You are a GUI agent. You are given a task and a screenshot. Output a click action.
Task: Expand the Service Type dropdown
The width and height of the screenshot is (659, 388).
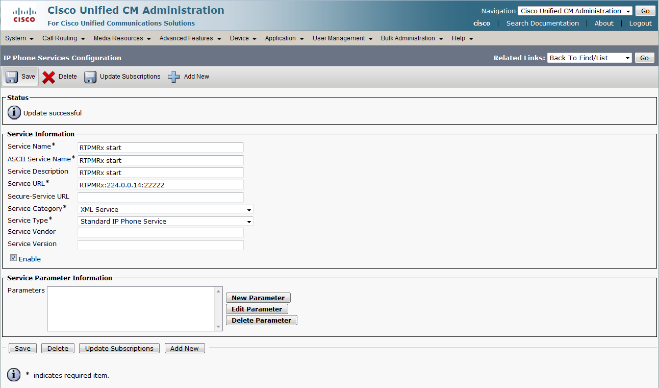[165, 222]
